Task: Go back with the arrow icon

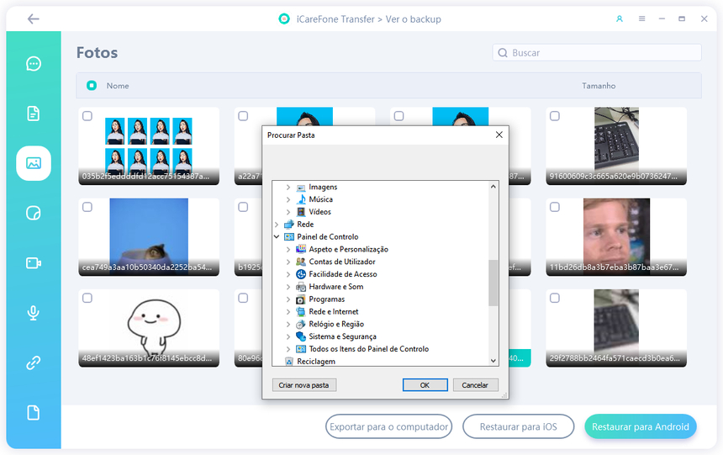Action: [x=33, y=19]
